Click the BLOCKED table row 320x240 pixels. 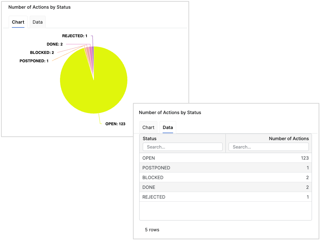point(225,177)
